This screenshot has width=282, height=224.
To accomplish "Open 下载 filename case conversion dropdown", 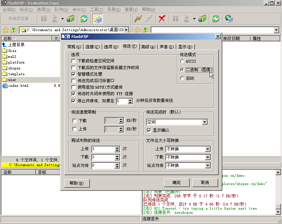I will click(x=208, y=157).
